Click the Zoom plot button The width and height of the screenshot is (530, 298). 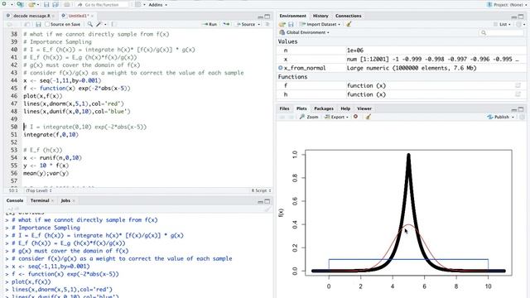[309, 117]
